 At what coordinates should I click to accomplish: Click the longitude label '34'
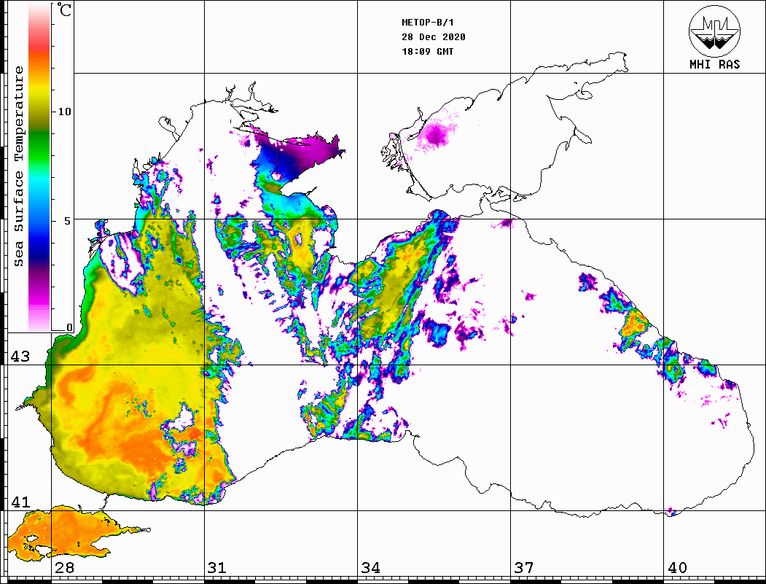pos(370,567)
